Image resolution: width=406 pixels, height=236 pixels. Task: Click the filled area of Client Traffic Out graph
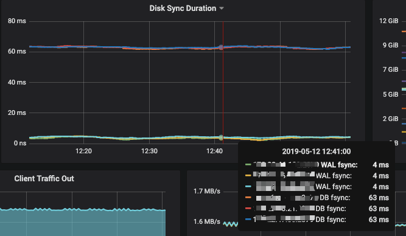pos(83,223)
